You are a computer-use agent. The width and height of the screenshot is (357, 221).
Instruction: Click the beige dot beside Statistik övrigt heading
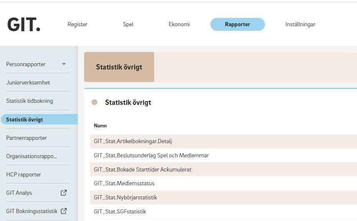coord(95,102)
